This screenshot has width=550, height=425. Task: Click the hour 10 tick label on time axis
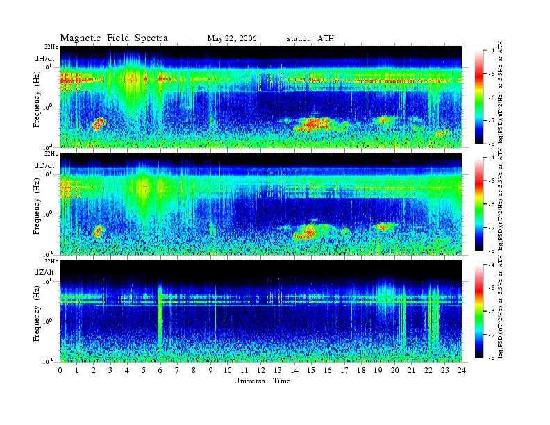228,370
